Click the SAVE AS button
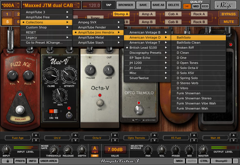The width and height of the screenshot is (240, 165). click(x=158, y=5)
